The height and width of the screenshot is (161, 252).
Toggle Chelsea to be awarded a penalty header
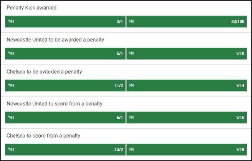[x=44, y=72]
